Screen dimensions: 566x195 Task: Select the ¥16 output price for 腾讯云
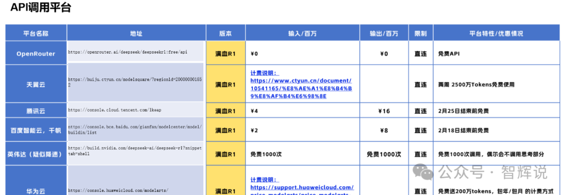384,111
